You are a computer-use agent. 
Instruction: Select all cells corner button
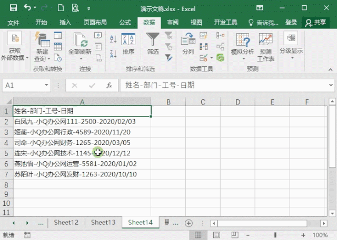[9, 101]
